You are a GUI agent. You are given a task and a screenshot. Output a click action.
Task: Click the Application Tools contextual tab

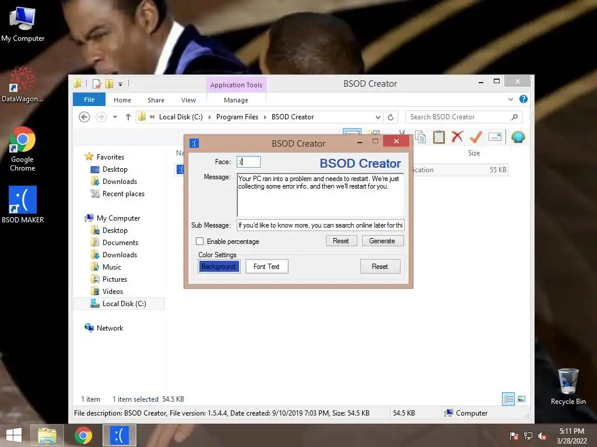[x=236, y=85]
